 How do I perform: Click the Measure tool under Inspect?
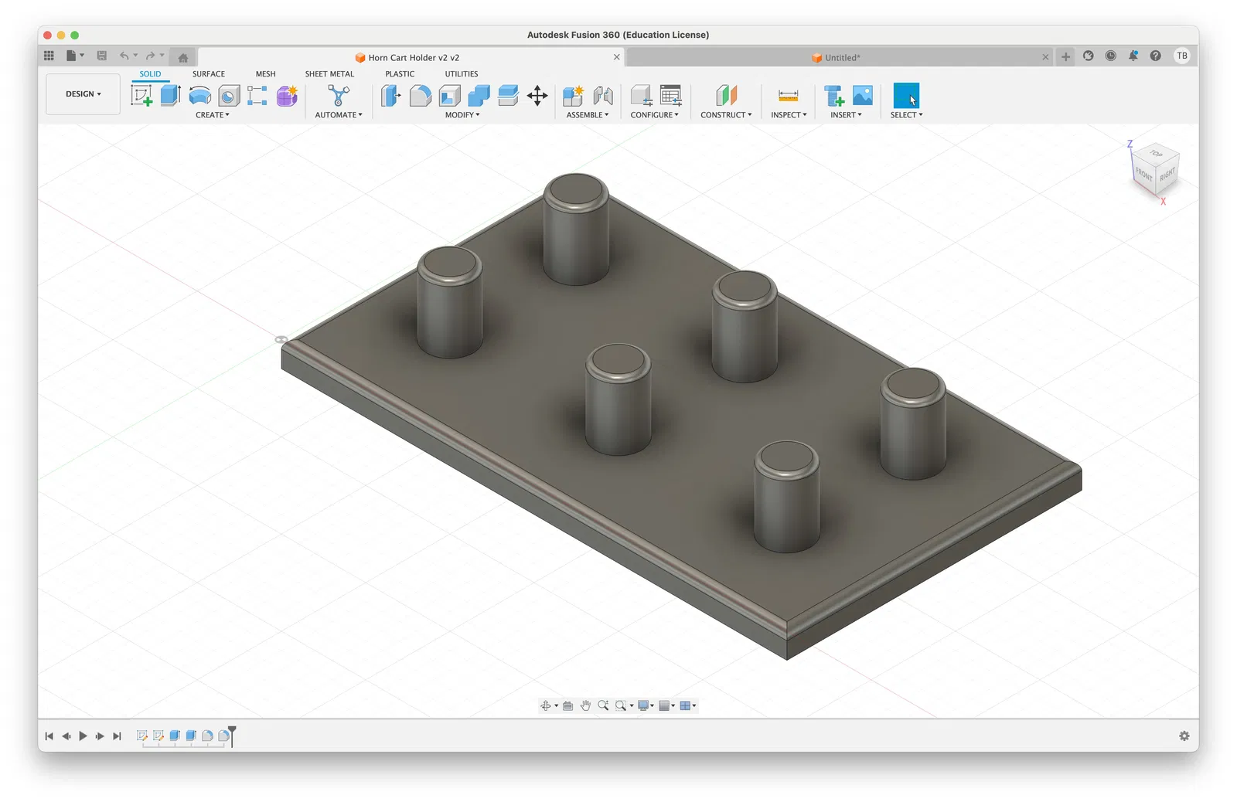click(788, 96)
